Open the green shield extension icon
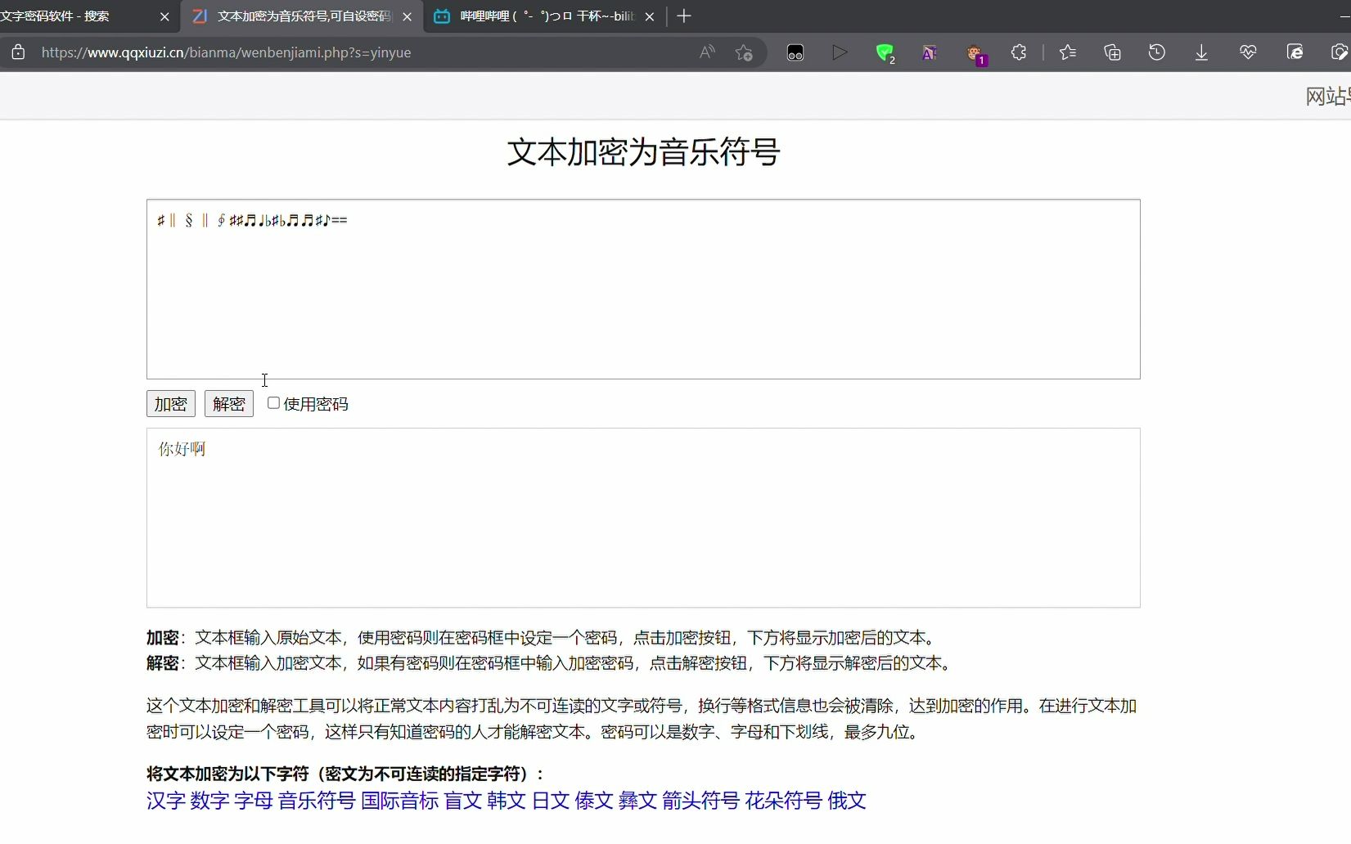 [x=885, y=53]
